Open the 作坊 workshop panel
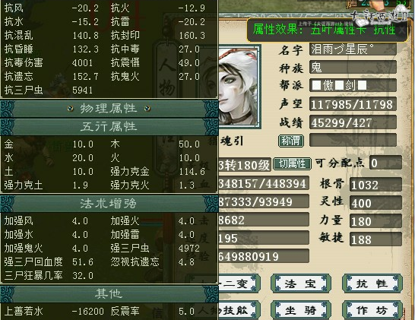The height and width of the screenshot is (320, 415). click(x=372, y=309)
